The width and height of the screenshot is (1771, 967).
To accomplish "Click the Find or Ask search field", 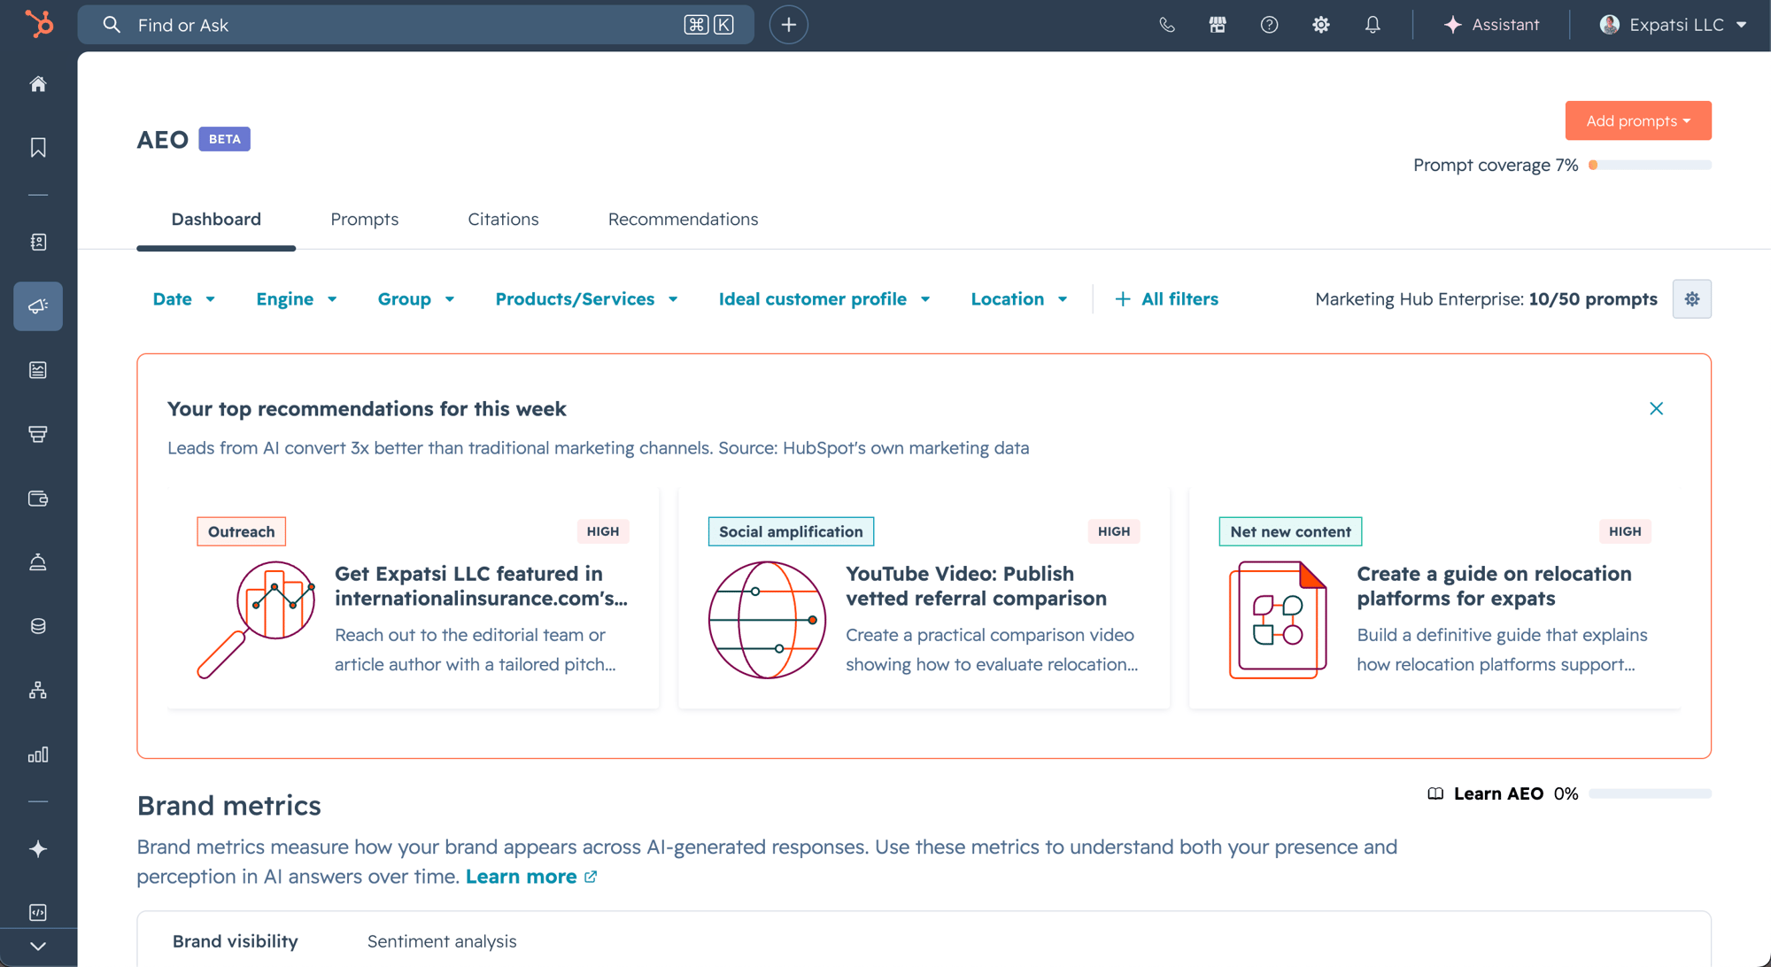I will pos(416,25).
